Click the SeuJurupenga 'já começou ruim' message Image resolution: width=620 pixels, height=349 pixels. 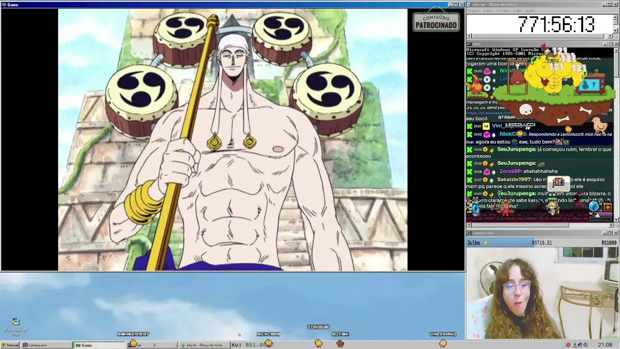(539, 153)
